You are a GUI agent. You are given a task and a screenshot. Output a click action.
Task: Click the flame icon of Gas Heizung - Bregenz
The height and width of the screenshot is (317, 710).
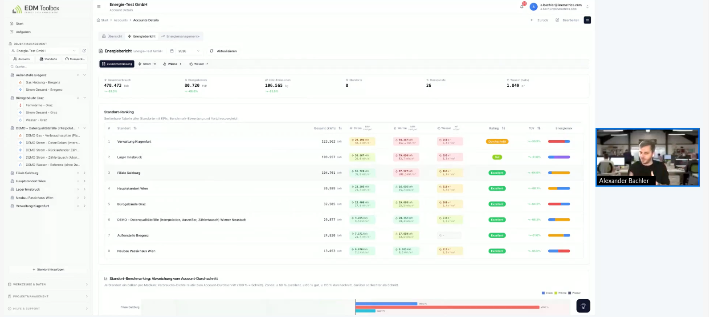point(20,82)
